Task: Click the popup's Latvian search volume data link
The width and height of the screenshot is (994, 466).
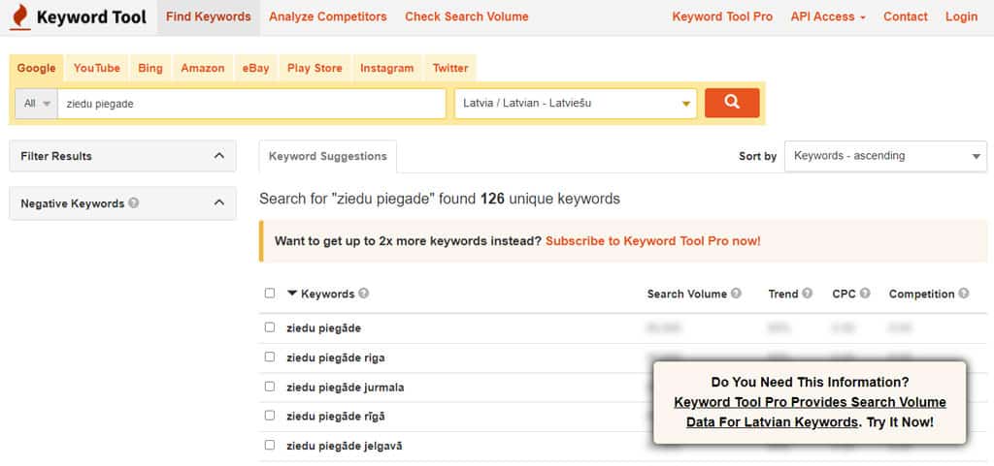Action: [810, 413]
